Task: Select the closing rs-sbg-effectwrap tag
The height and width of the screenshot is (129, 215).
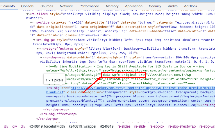Action: pos(58,114)
